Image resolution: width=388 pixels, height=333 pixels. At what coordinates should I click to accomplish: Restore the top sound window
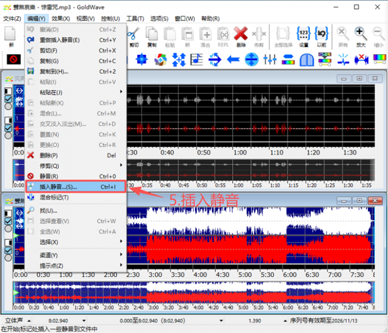[x=359, y=79]
